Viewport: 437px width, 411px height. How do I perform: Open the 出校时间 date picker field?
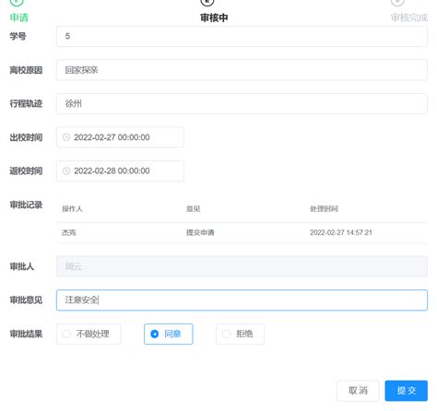[120, 137]
